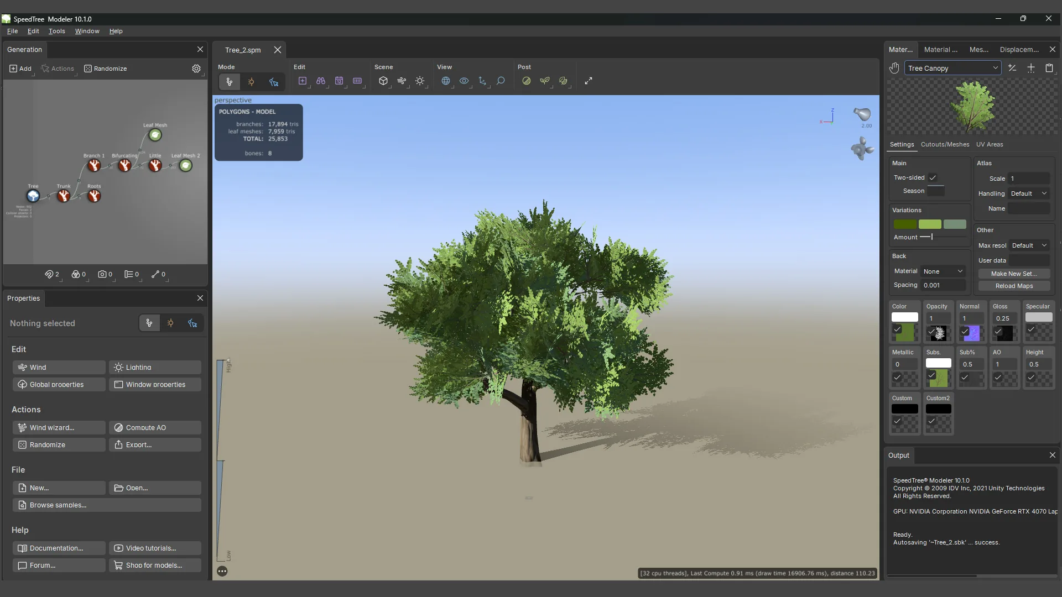Close the Tree_2.spm tab
1062x597 pixels.
(278, 50)
